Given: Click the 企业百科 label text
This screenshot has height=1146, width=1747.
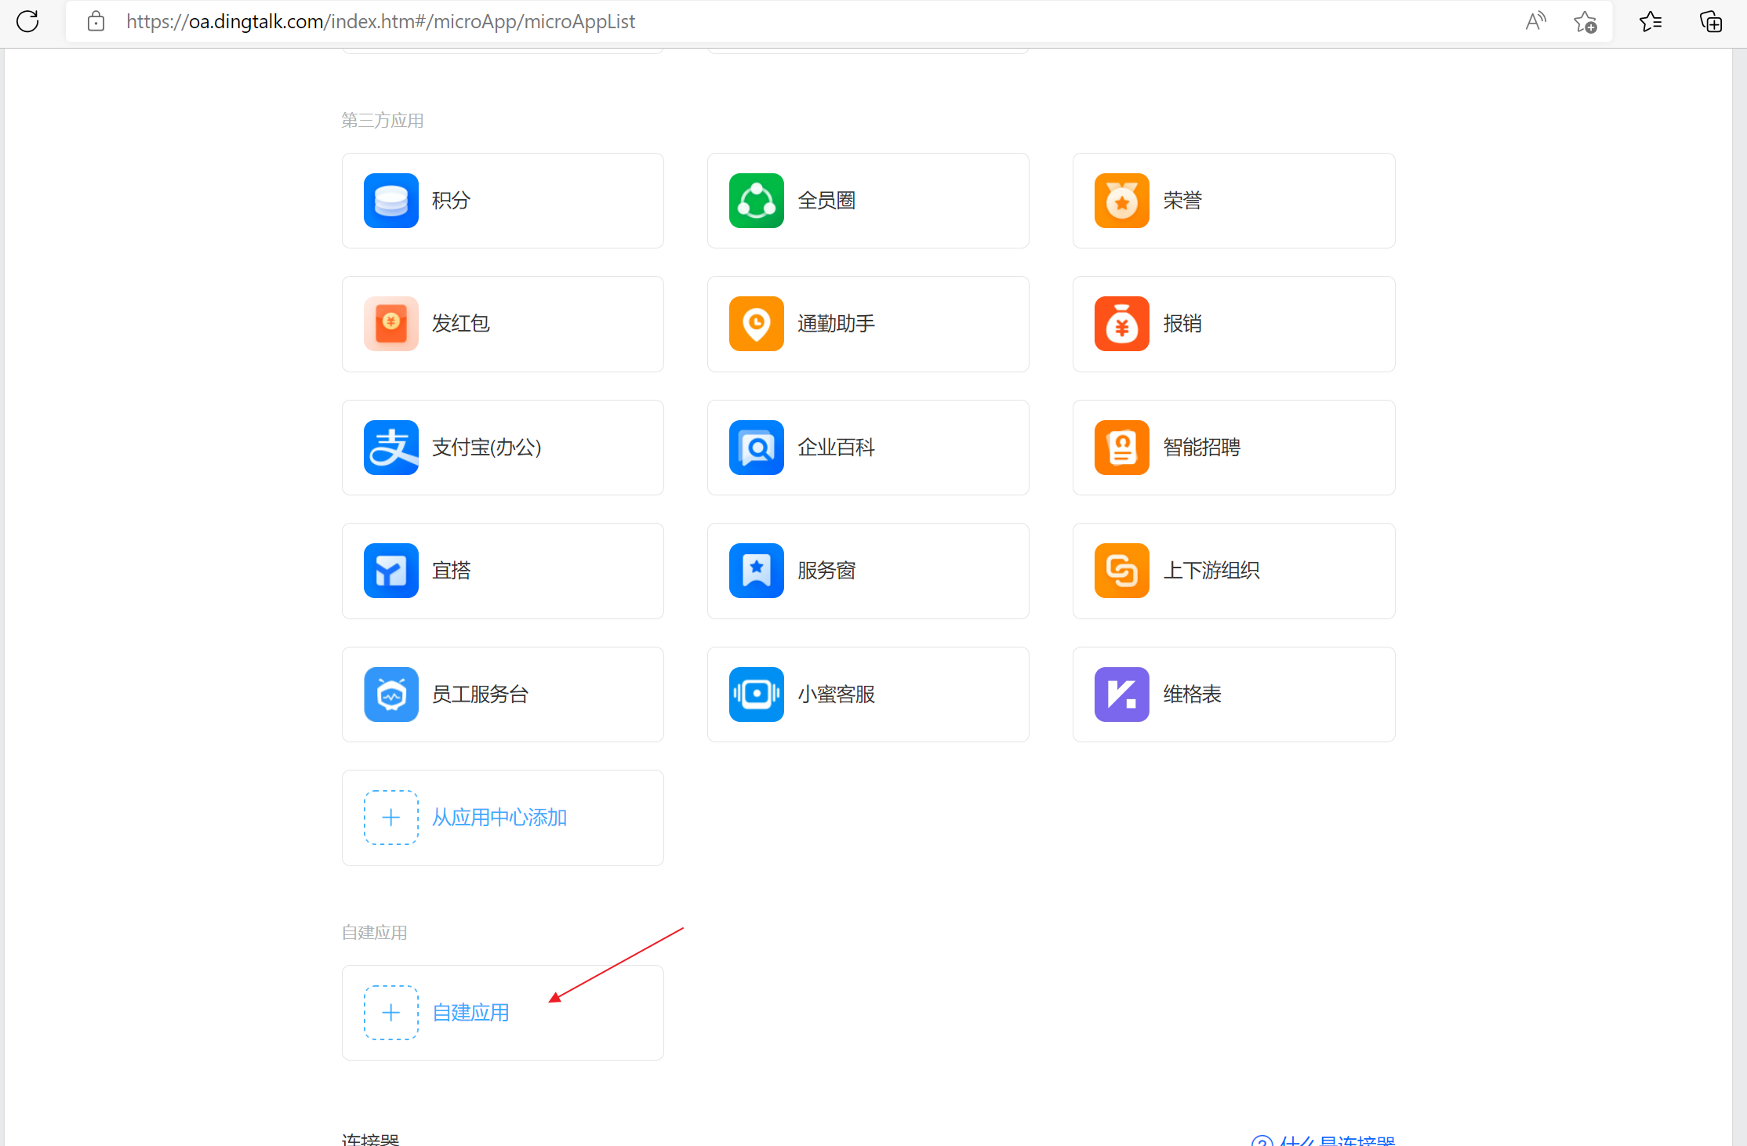Looking at the screenshot, I should pos(836,448).
